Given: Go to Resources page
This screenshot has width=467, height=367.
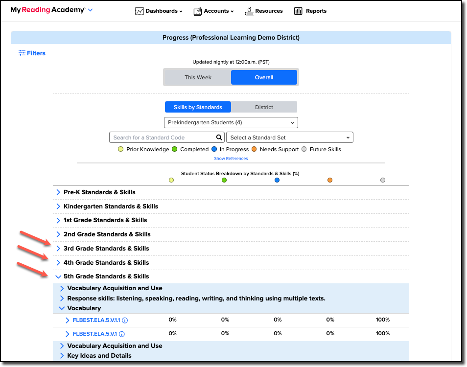Looking at the screenshot, I should click(x=263, y=11).
